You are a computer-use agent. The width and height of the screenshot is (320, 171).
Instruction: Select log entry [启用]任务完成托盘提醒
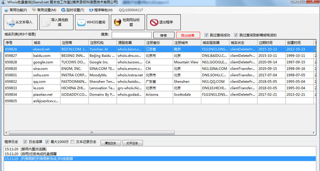(160, 154)
